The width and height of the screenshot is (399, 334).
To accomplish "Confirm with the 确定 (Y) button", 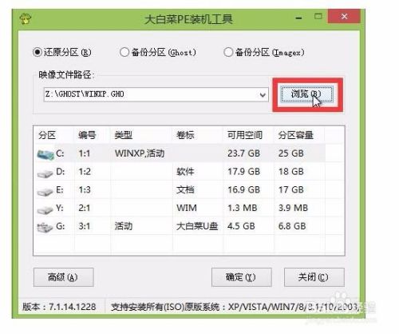I will 241,277.
